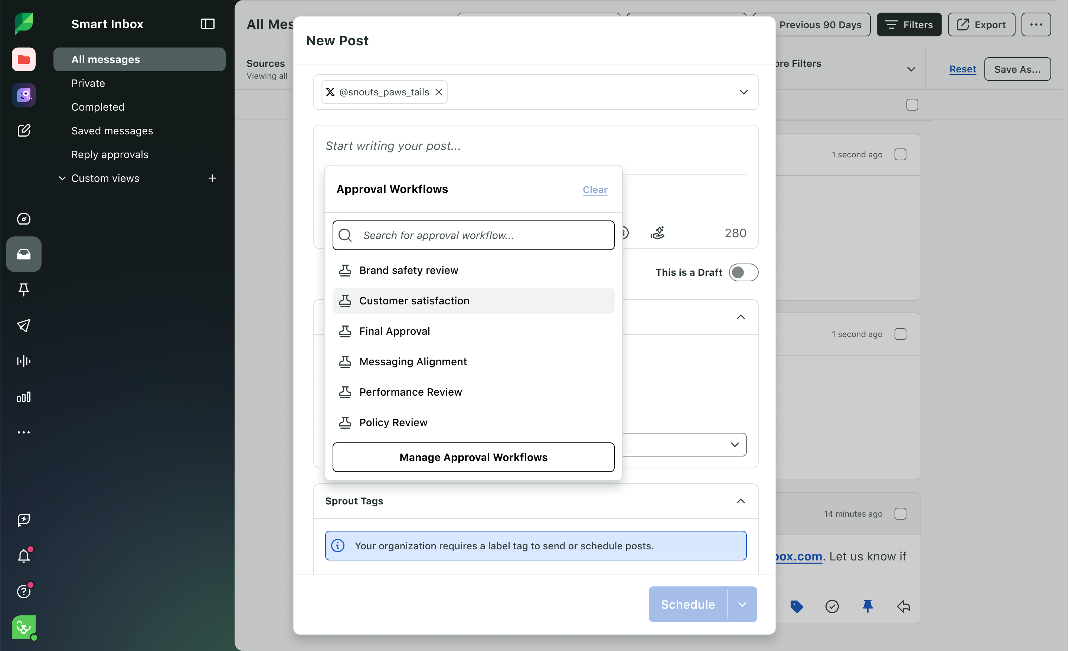The height and width of the screenshot is (651, 1069).
Task: Collapse the Sprout Tags section
Action: point(740,501)
